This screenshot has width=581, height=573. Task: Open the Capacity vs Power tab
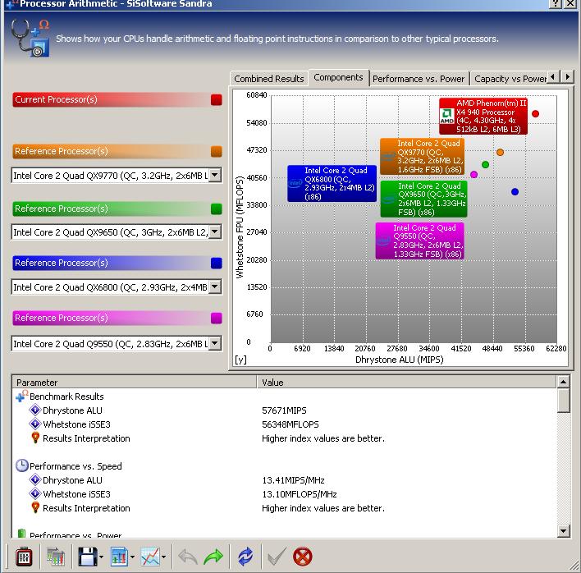coord(510,79)
